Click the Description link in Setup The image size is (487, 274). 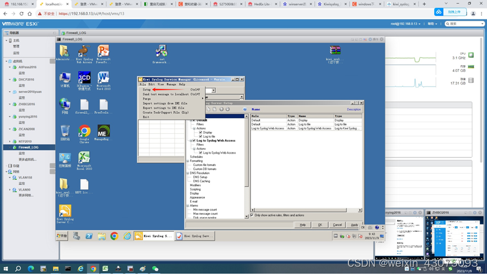pyautogui.click(x=354, y=109)
